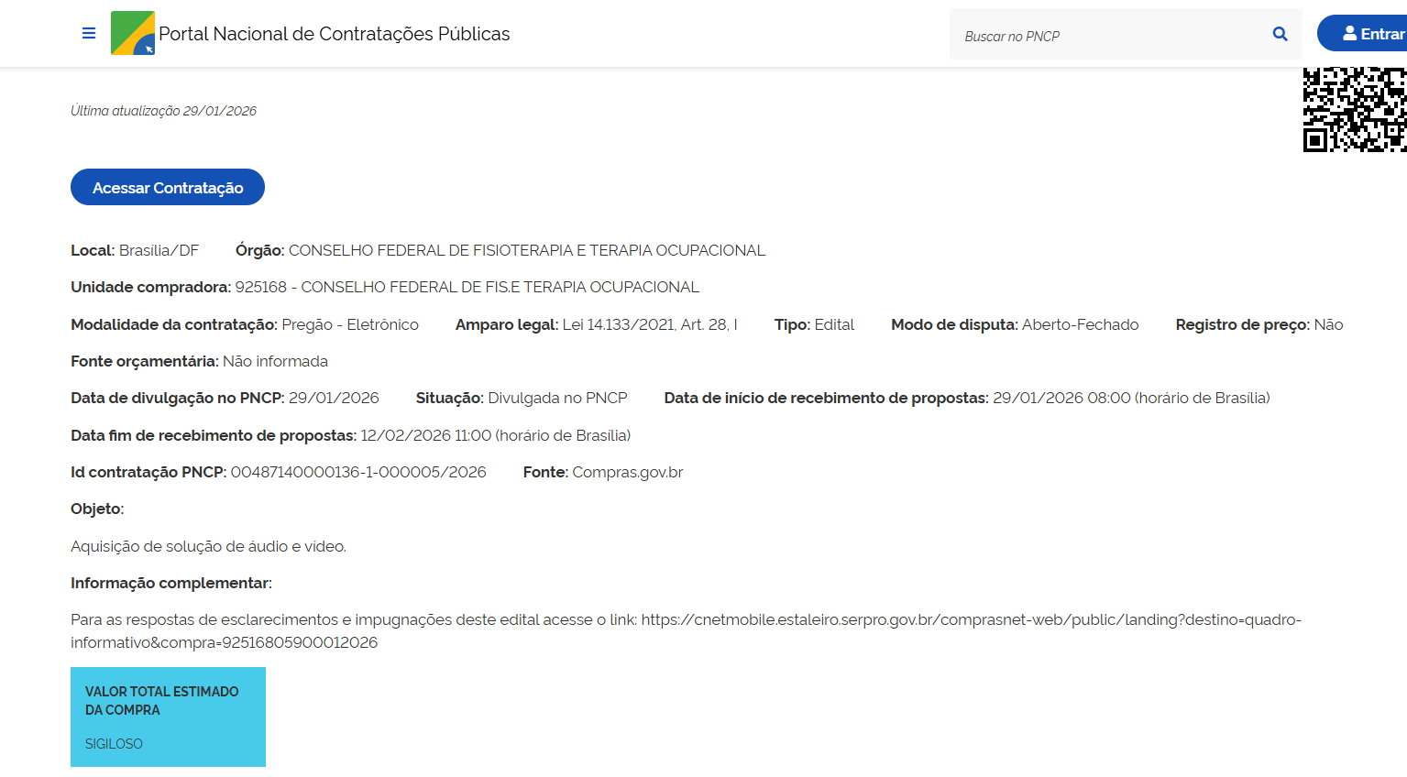Click the Amparo legal Lei 14.133/2021 text
This screenshot has height=777, width=1407.
(x=649, y=325)
